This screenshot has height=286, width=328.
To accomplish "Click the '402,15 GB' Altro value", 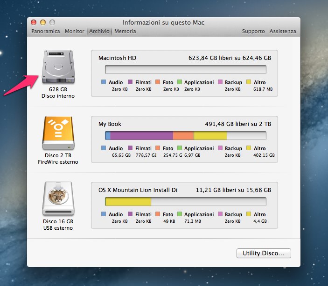I will [x=264, y=155].
